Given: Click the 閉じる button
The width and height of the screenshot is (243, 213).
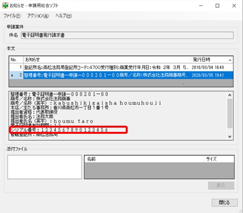Looking at the screenshot, I should coord(224,203).
